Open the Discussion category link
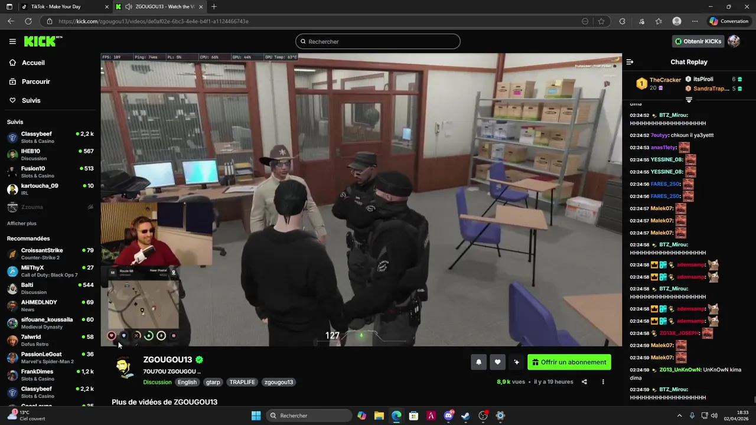The image size is (756, 425). click(157, 382)
